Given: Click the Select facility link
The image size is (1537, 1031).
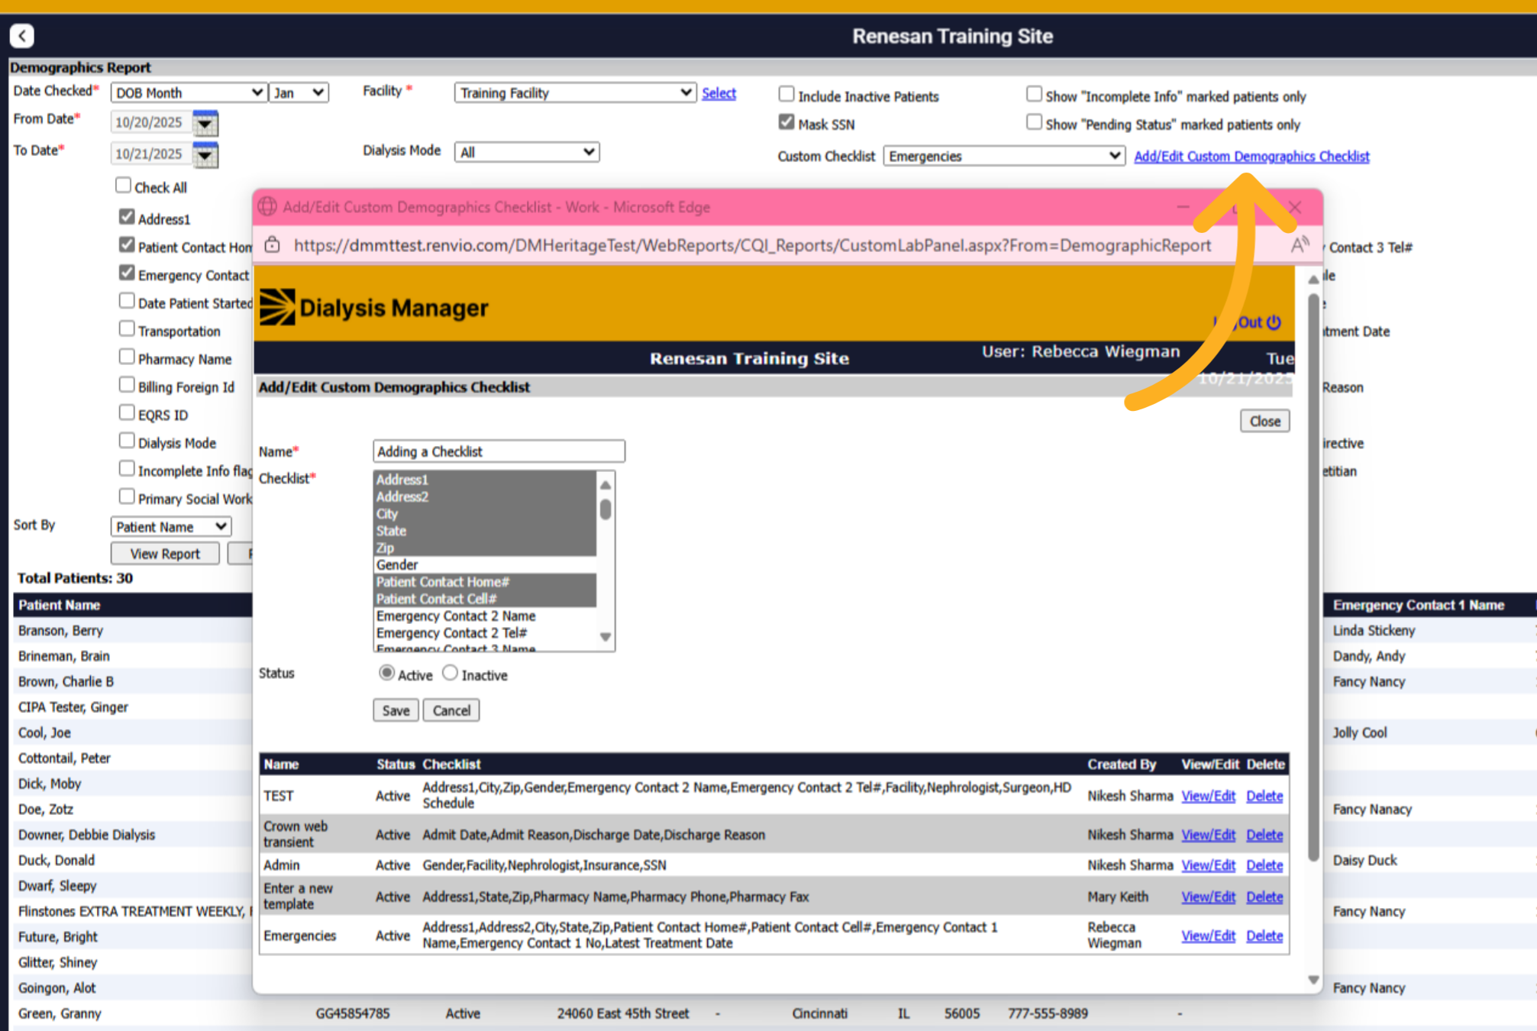Looking at the screenshot, I should click(718, 93).
